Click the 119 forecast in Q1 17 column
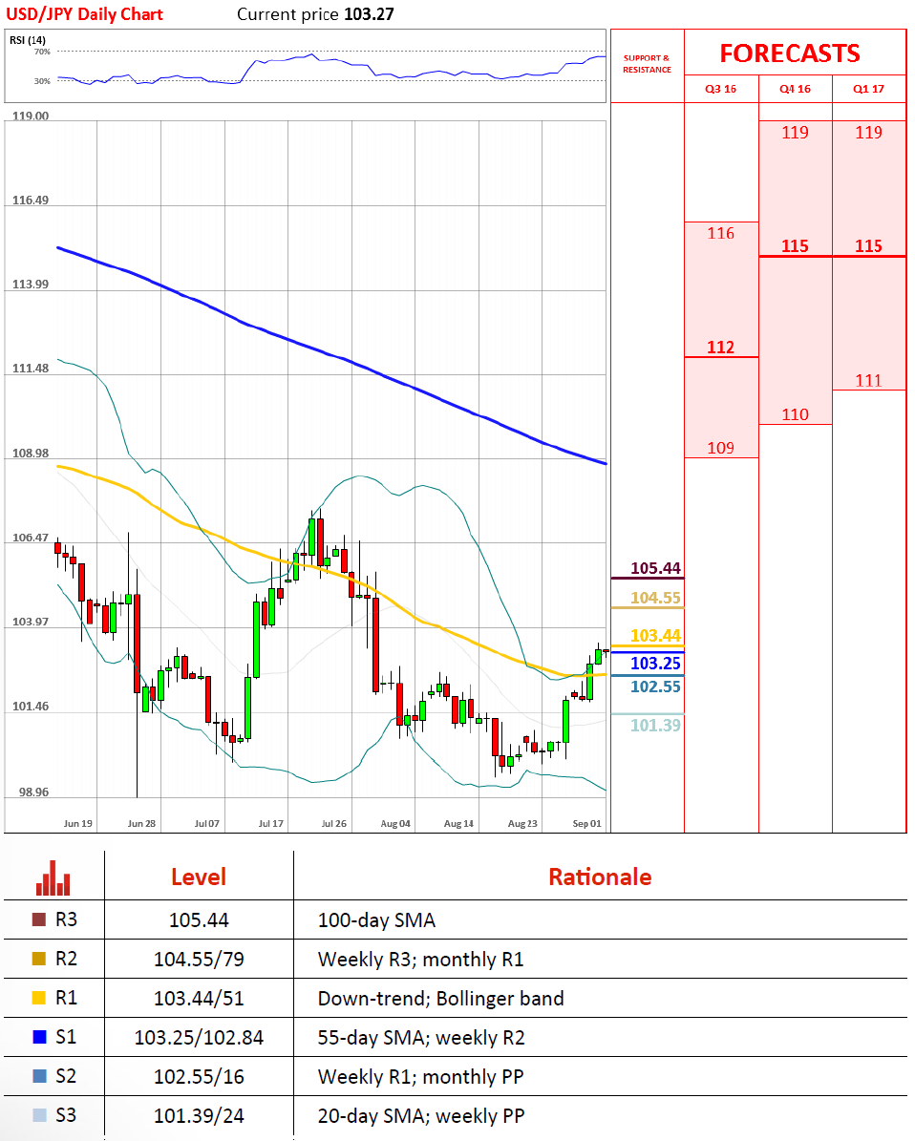The height and width of the screenshot is (1141, 915). [868, 133]
